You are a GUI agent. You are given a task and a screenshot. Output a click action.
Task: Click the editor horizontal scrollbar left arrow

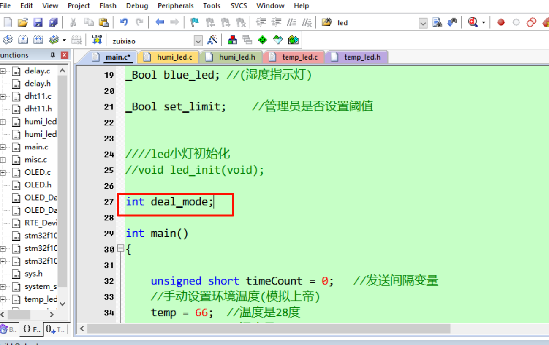(82, 329)
